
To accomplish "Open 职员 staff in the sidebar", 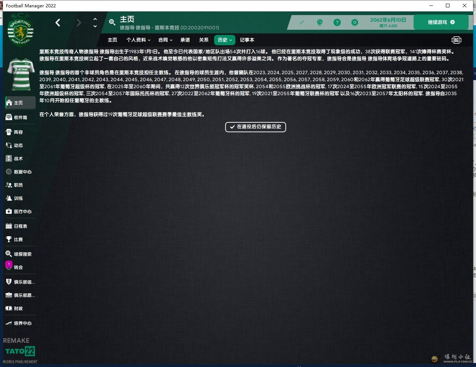I will point(21,185).
